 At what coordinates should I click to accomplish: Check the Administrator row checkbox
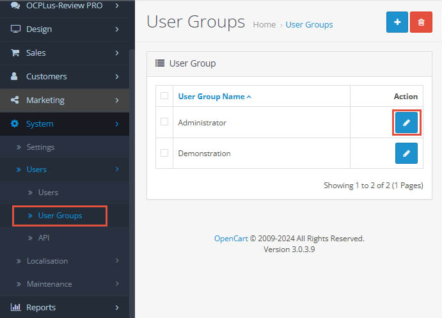click(164, 122)
